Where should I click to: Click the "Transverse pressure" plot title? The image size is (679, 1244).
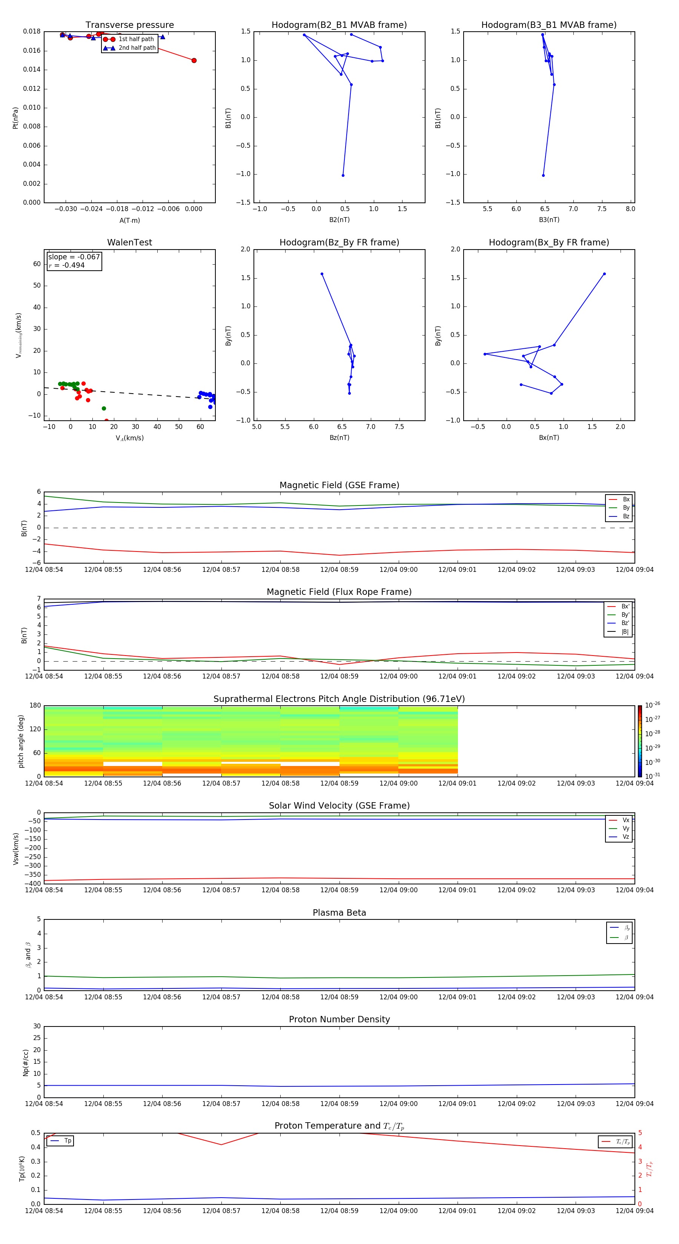129,25
